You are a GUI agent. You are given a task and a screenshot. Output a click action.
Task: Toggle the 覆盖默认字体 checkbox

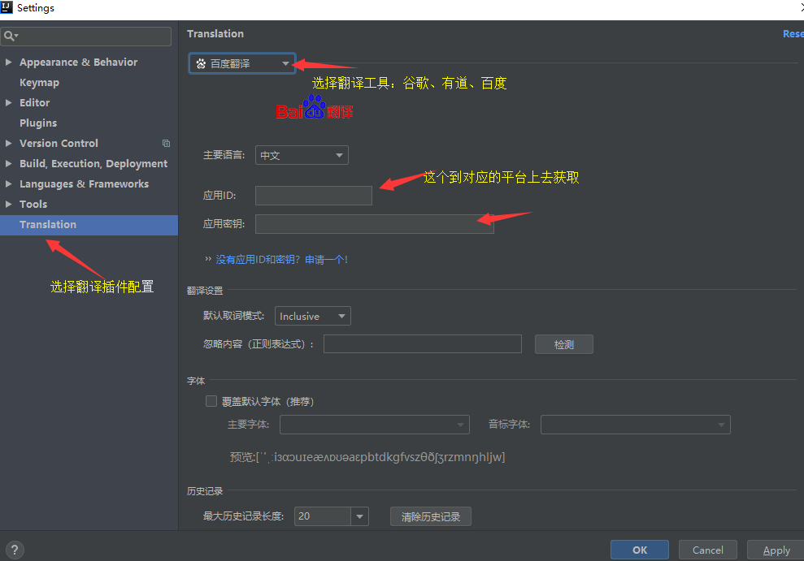(211, 401)
